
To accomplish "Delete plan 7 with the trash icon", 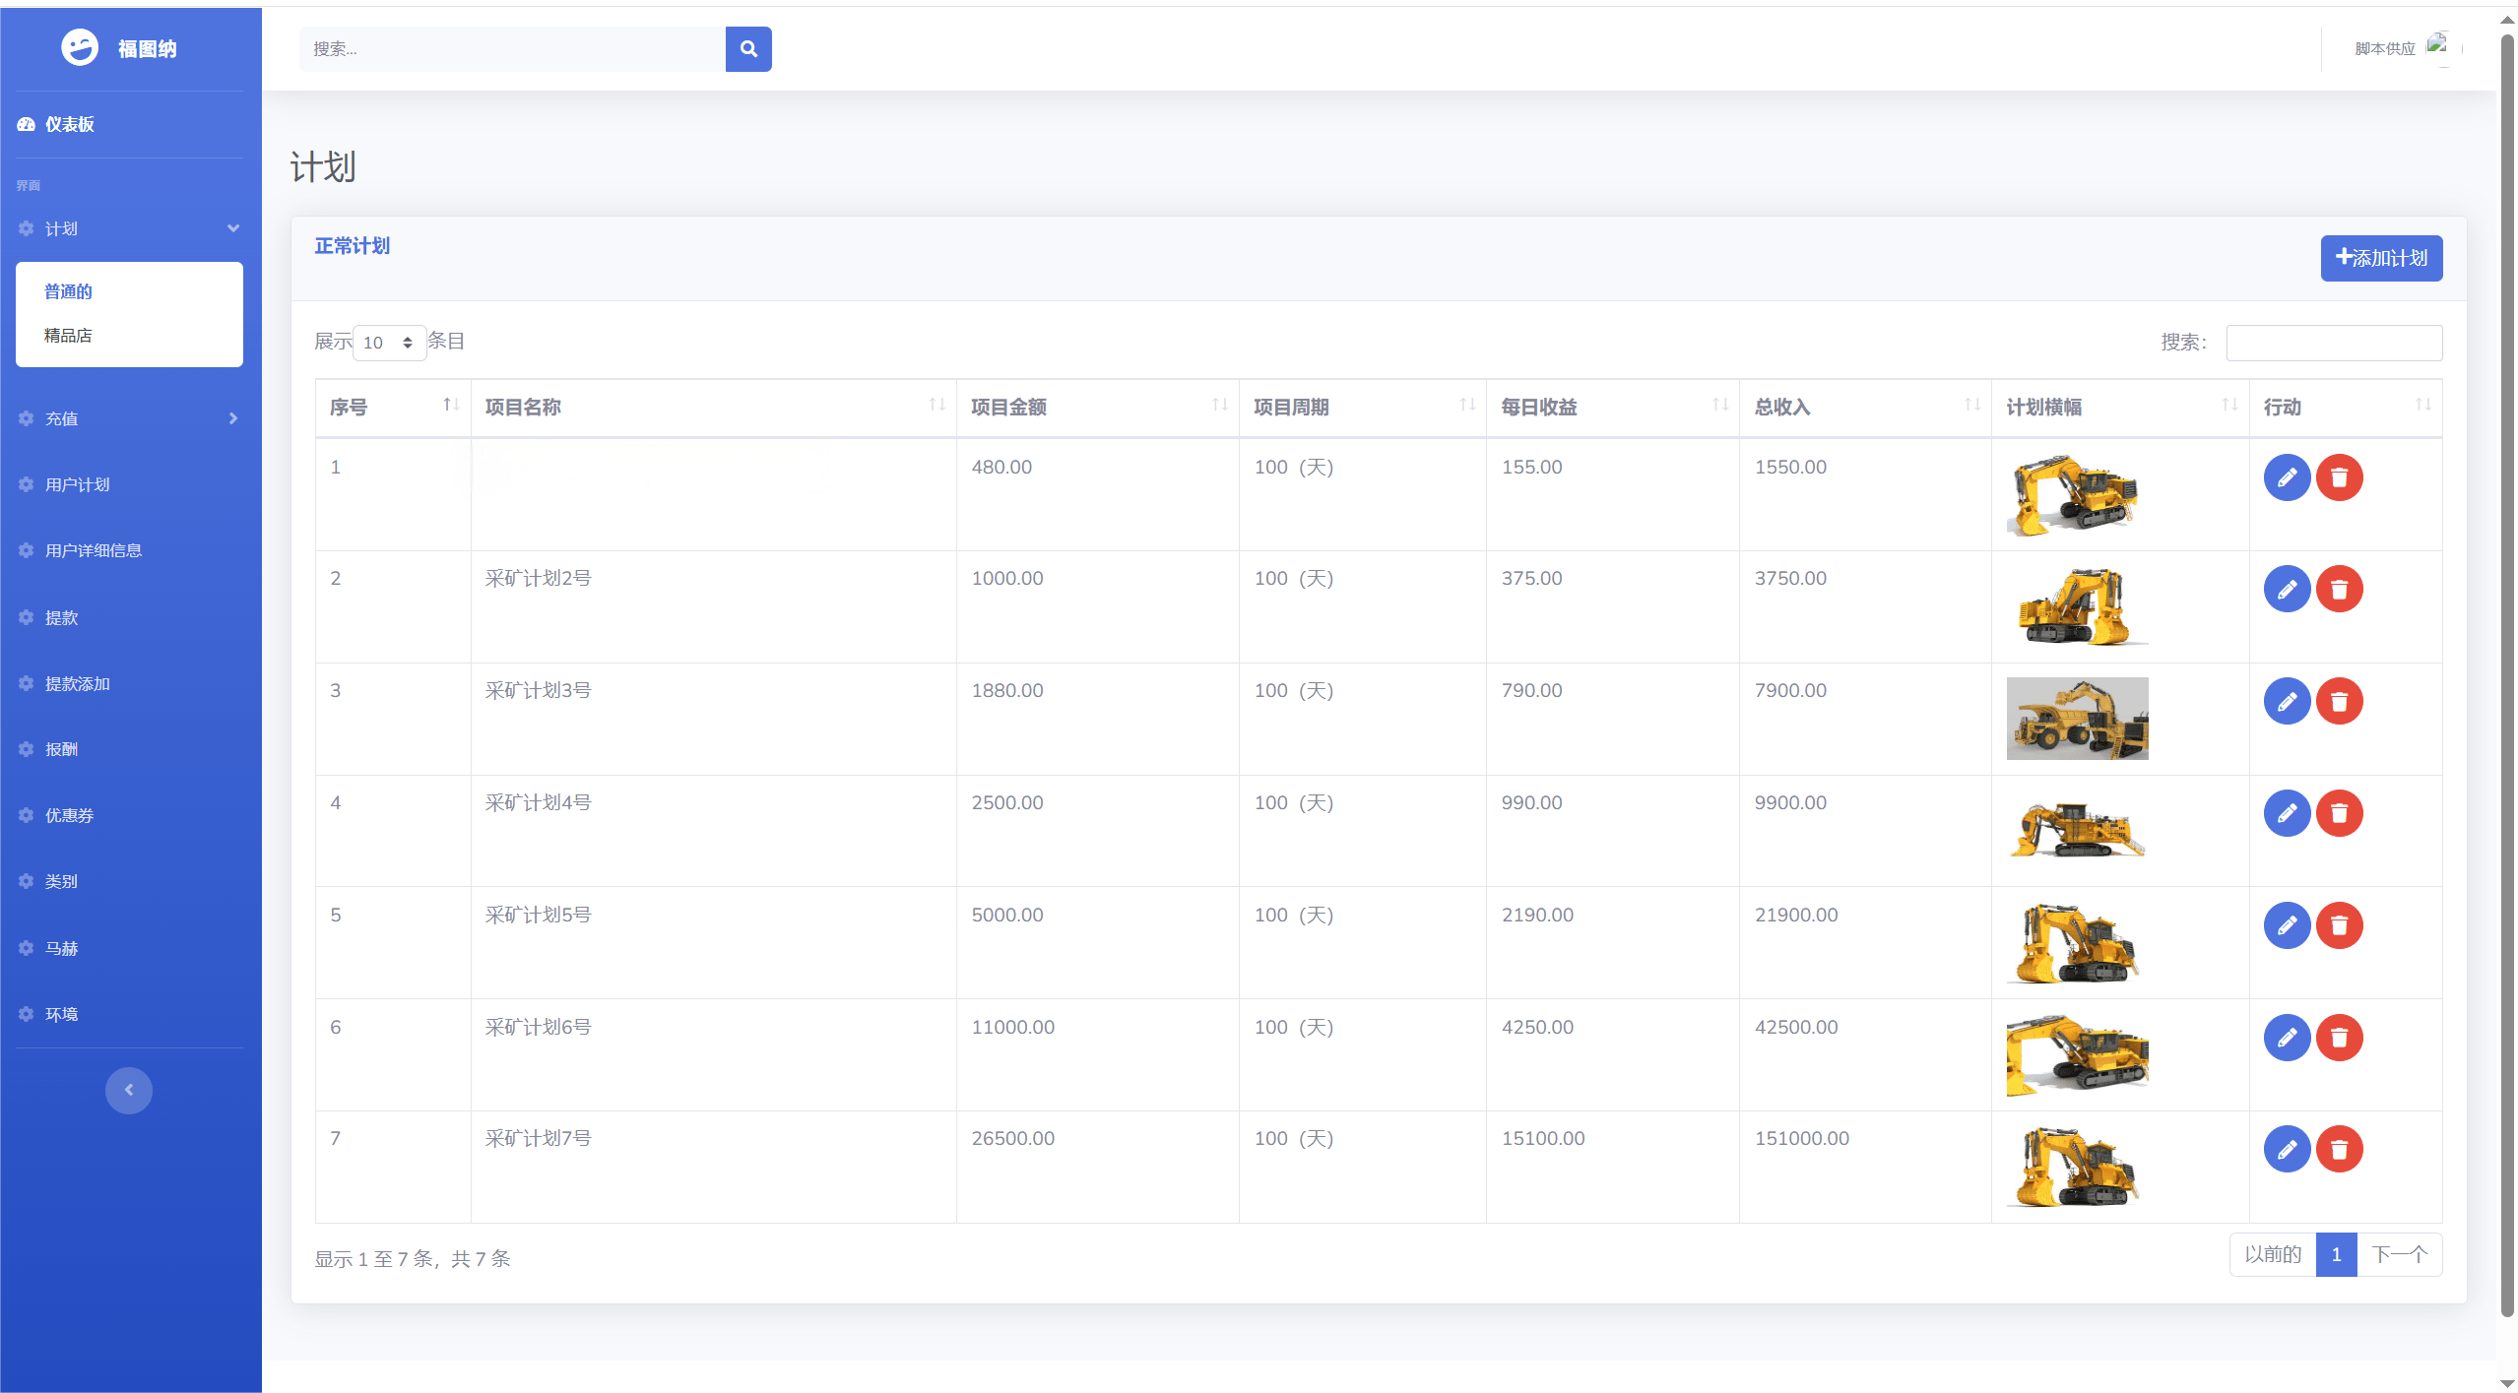I will [2339, 1149].
